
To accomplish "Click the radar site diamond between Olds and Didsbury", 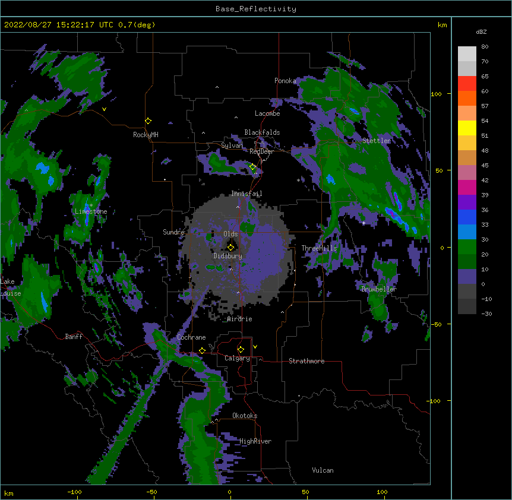I will 231,247.
